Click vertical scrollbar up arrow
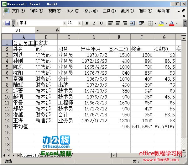 184,38
